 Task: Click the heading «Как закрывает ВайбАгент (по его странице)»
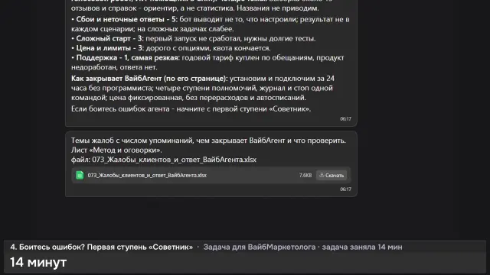click(x=149, y=79)
